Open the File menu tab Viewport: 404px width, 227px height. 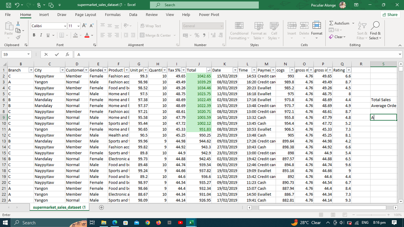(x=7, y=14)
